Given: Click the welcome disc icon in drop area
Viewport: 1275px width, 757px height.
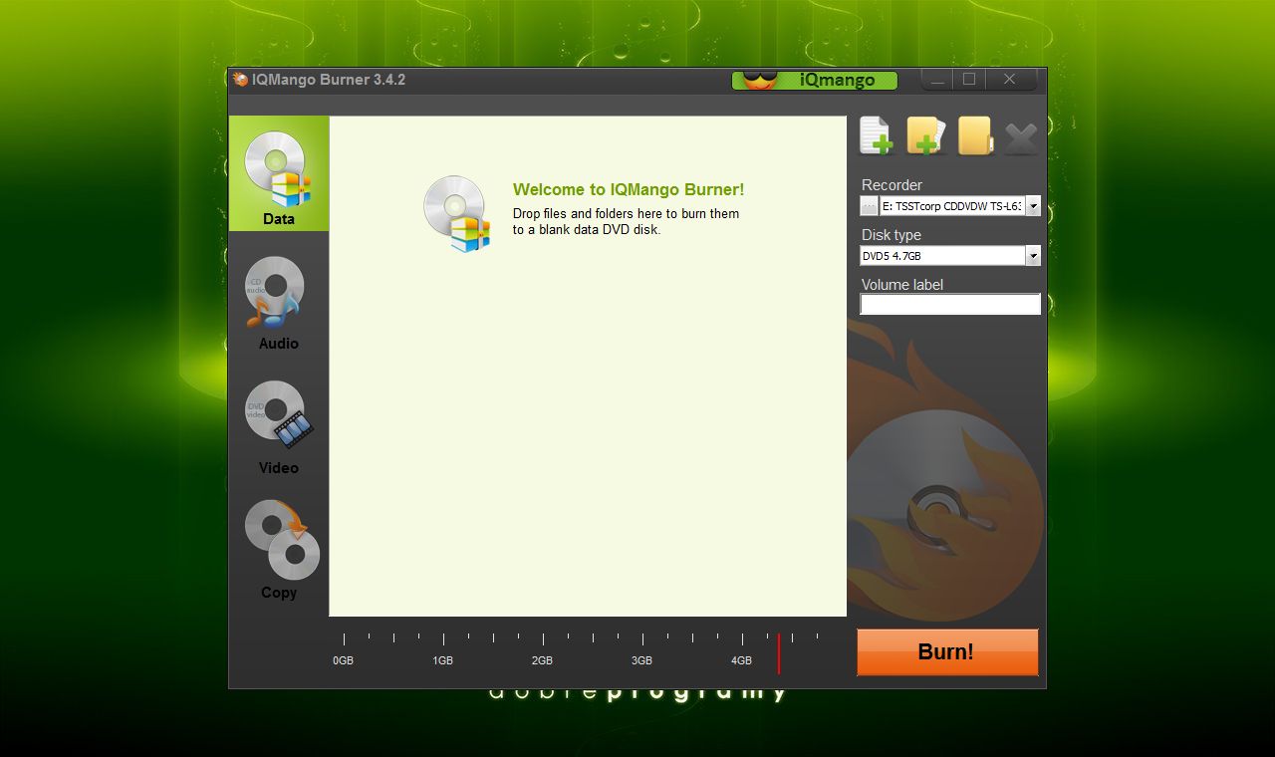Looking at the screenshot, I should [x=457, y=213].
